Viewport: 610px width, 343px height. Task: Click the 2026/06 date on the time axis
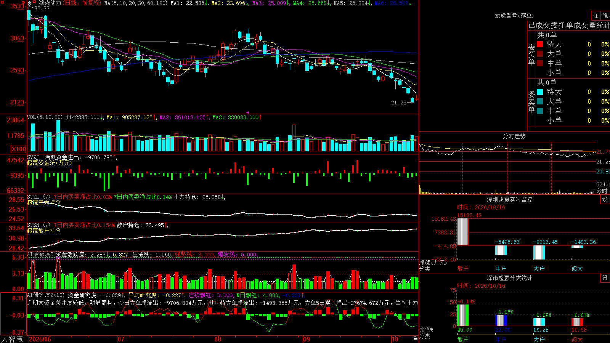[40, 339]
